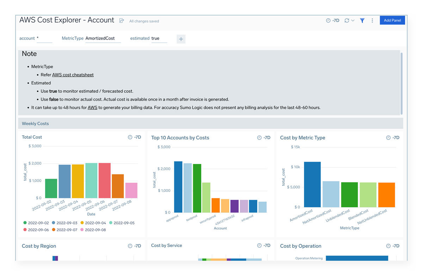Open the AWS cost cheatsheet link
The width and height of the screenshot is (423, 276).
[x=73, y=75]
